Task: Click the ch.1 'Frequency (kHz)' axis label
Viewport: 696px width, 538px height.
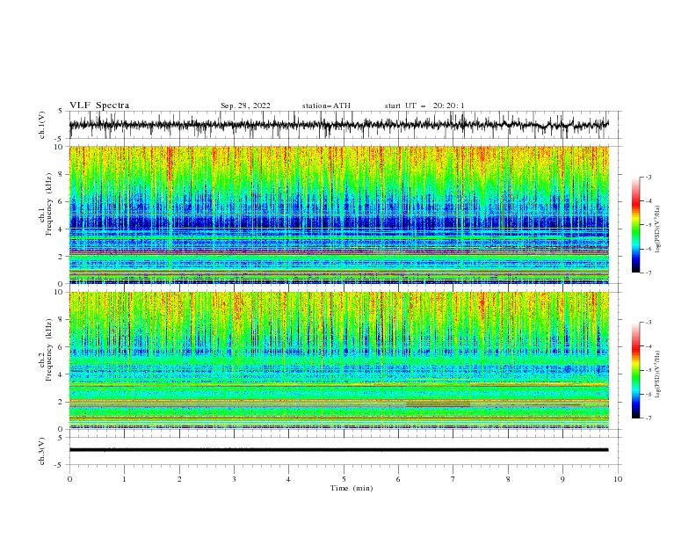Action: pos(49,204)
